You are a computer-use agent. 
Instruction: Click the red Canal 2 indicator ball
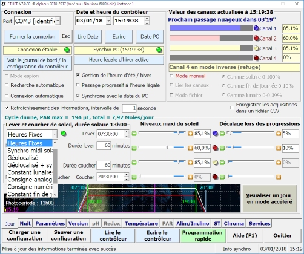click(256, 38)
